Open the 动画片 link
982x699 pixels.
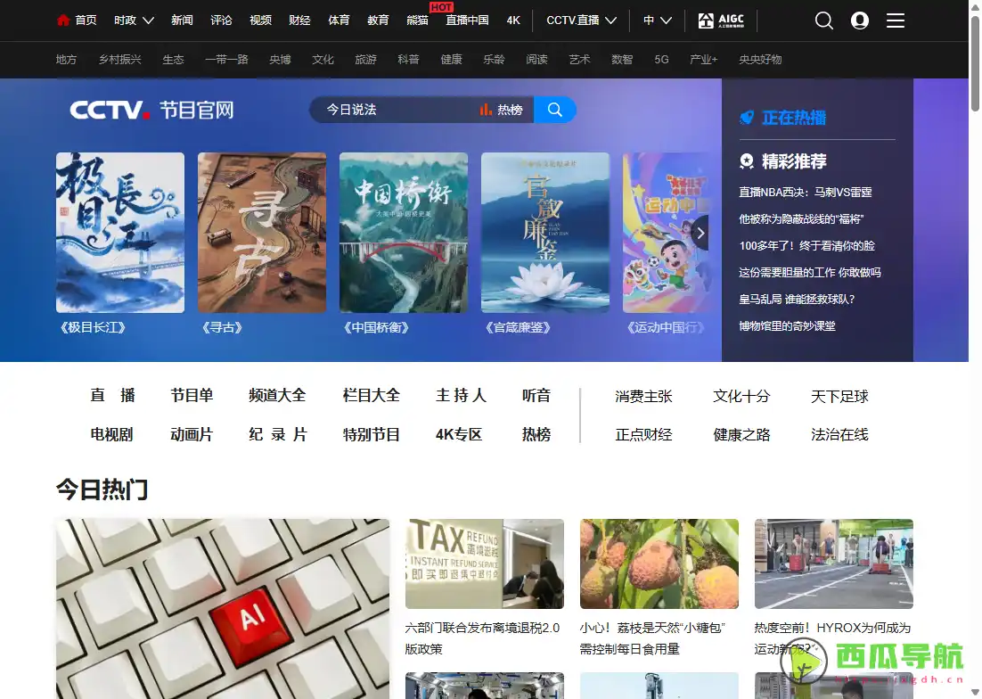pyautogui.click(x=192, y=434)
